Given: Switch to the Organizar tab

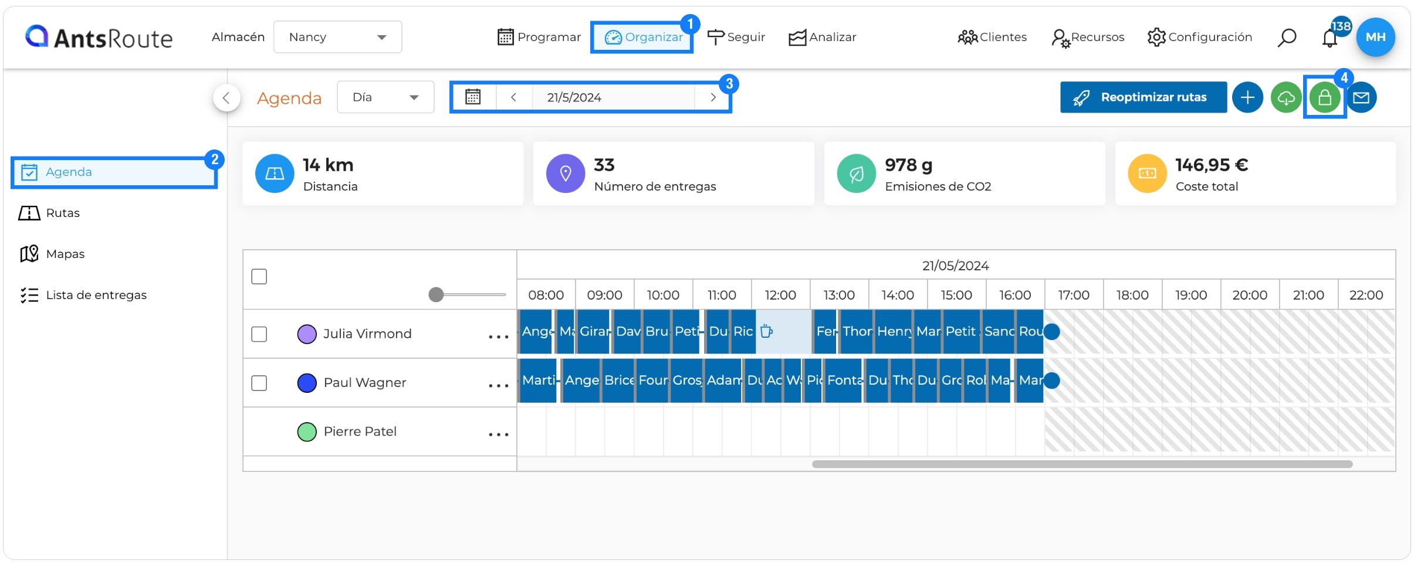Looking at the screenshot, I should click(x=643, y=37).
